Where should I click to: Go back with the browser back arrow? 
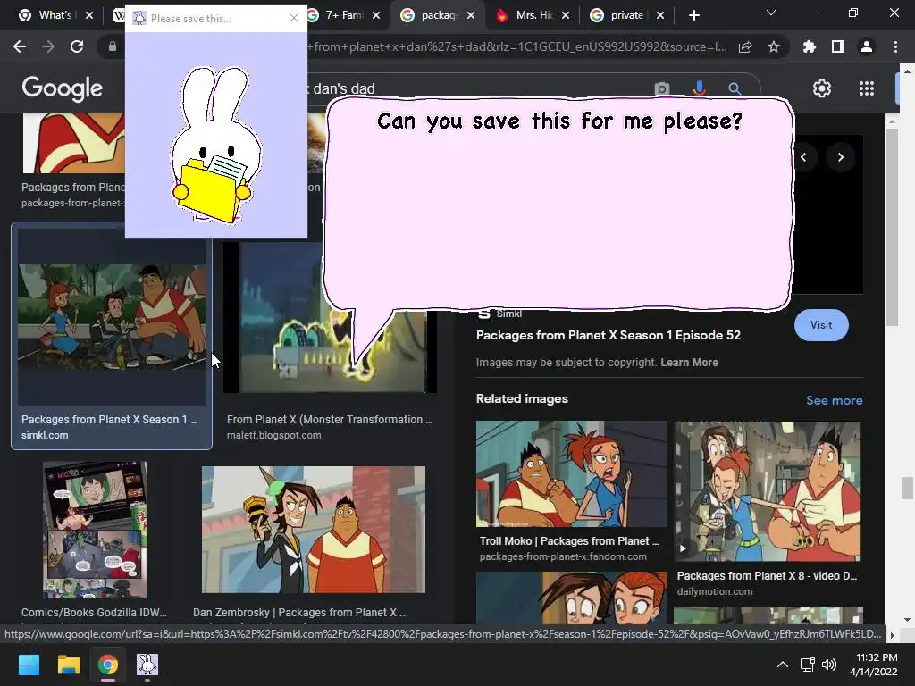(x=20, y=46)
